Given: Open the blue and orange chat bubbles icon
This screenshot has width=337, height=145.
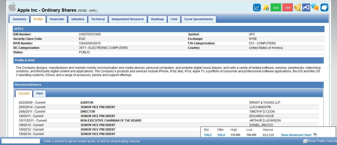Looking at the screenshot, I should pyautogui.click(x=315, y=7).
